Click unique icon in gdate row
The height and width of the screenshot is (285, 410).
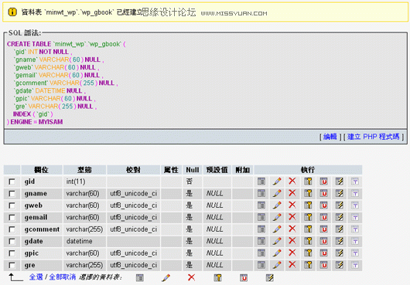coord(323,241)
